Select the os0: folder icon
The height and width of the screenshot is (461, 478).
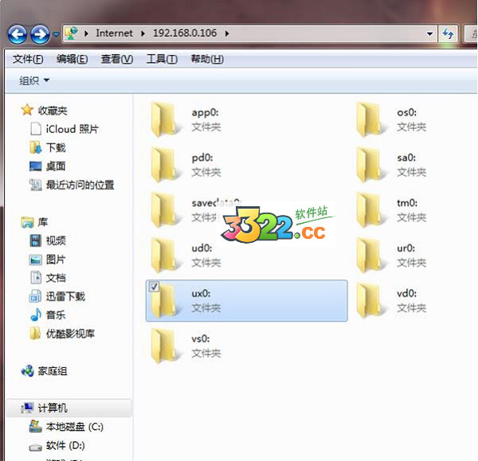[370, 119]
